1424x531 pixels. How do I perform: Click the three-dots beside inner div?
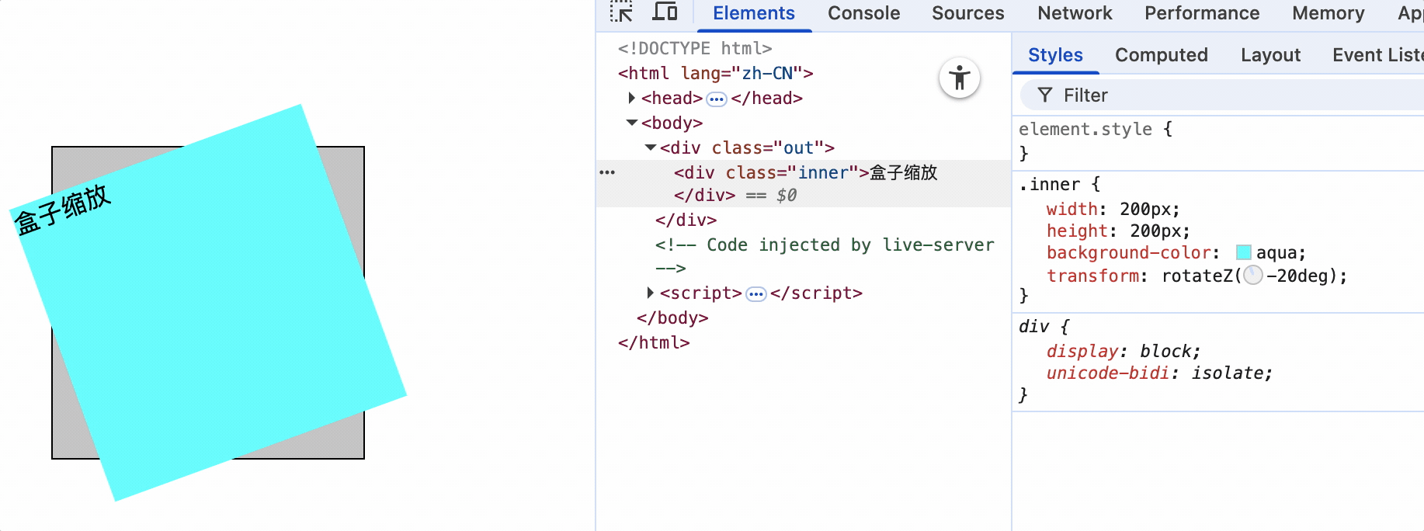(607, 172)
